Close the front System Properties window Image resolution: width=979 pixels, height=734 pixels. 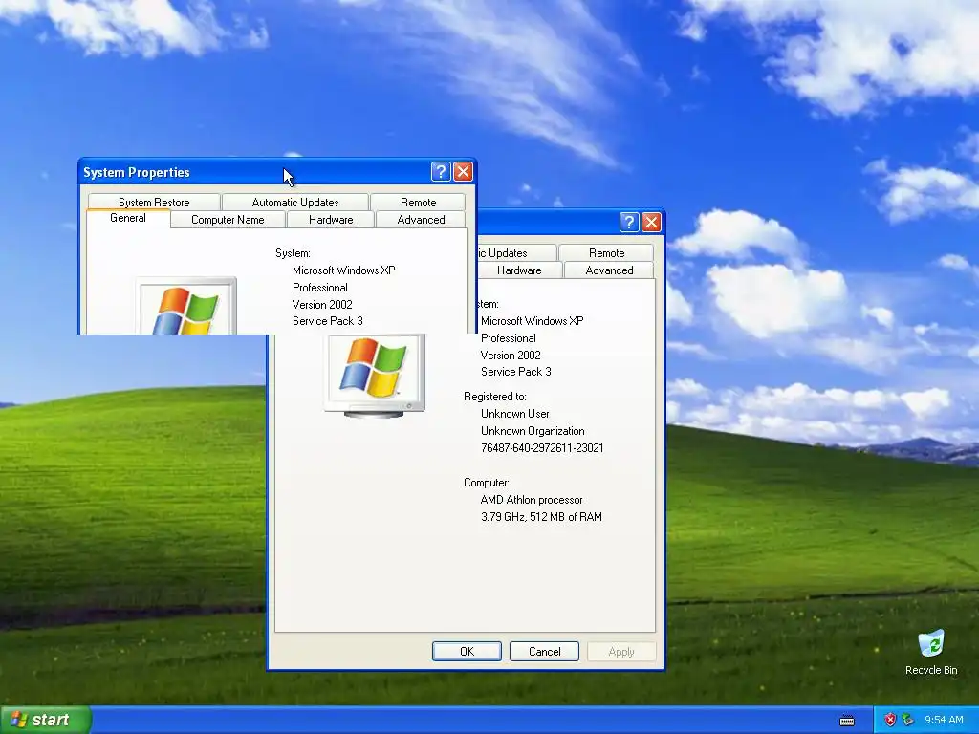point(463,172)
